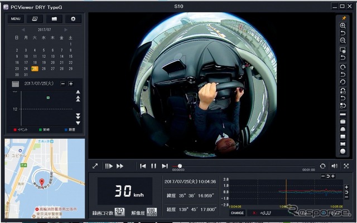Skip to the next video file

coord(165,166)
